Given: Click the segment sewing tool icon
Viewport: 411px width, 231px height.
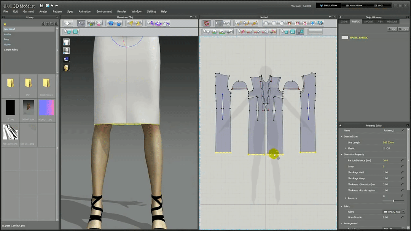Looking at the screenshot, I should point(250,32).
